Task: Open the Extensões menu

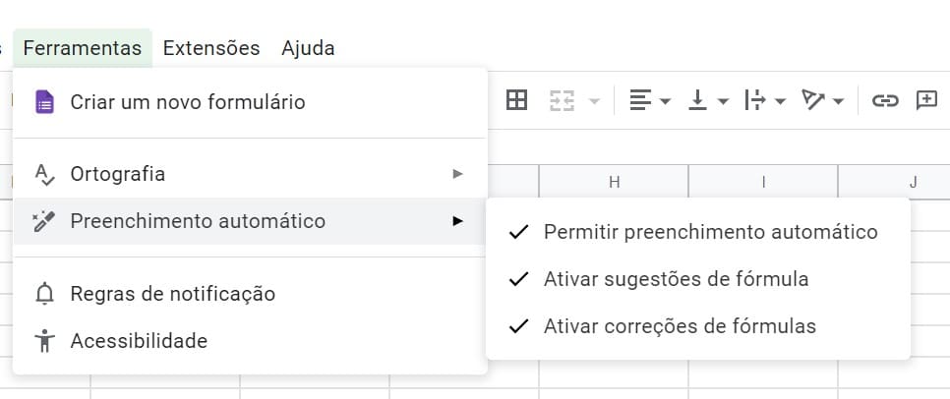Action: point(211,48)
